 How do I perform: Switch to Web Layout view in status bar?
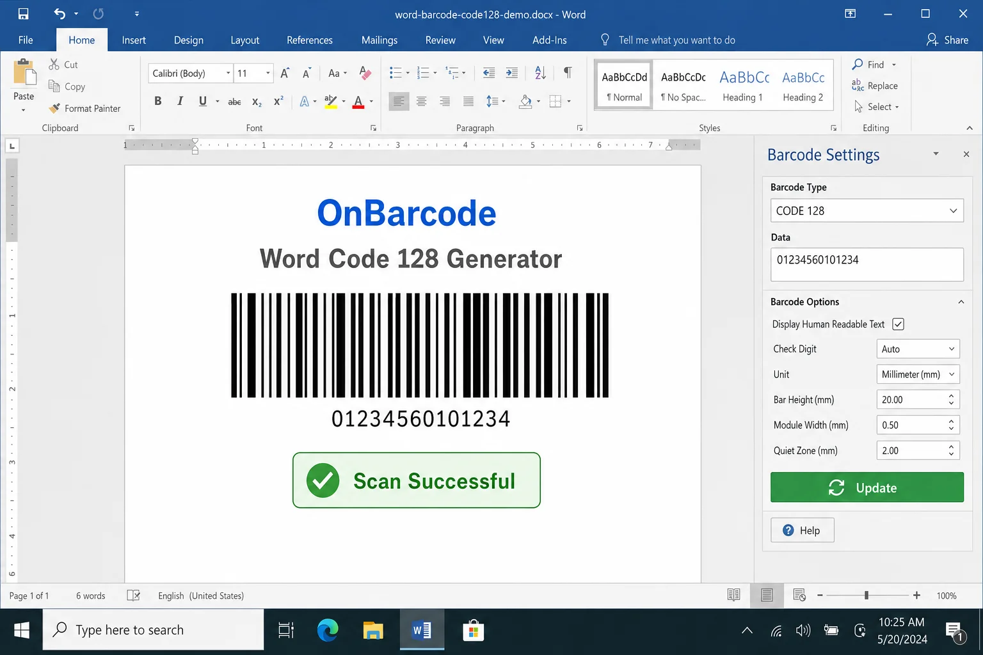pos(799,596)
